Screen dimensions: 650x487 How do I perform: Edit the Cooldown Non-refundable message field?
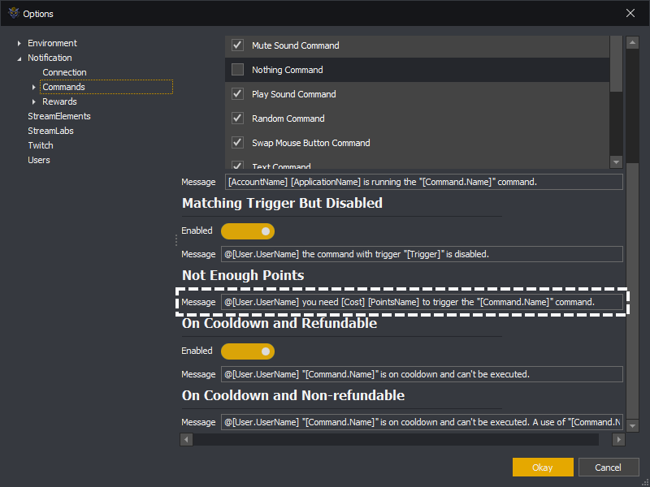(422, 422)
